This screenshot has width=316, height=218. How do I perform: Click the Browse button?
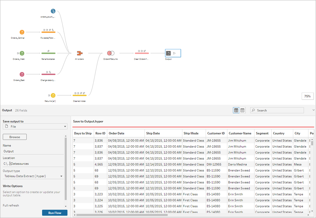pyautogui.click(x=15, y=137)
